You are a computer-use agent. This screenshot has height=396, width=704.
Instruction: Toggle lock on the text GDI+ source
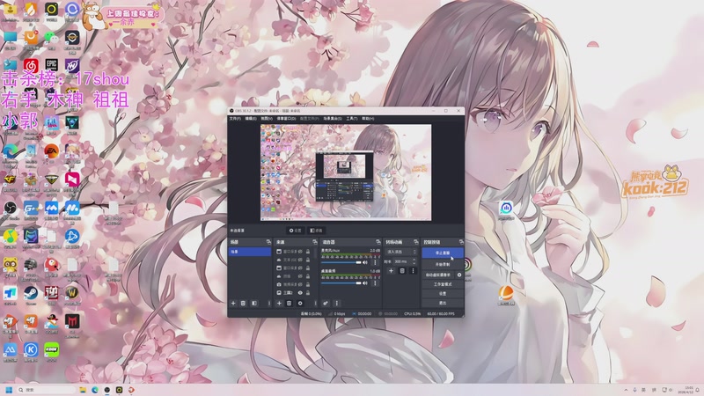coord(308,260)
